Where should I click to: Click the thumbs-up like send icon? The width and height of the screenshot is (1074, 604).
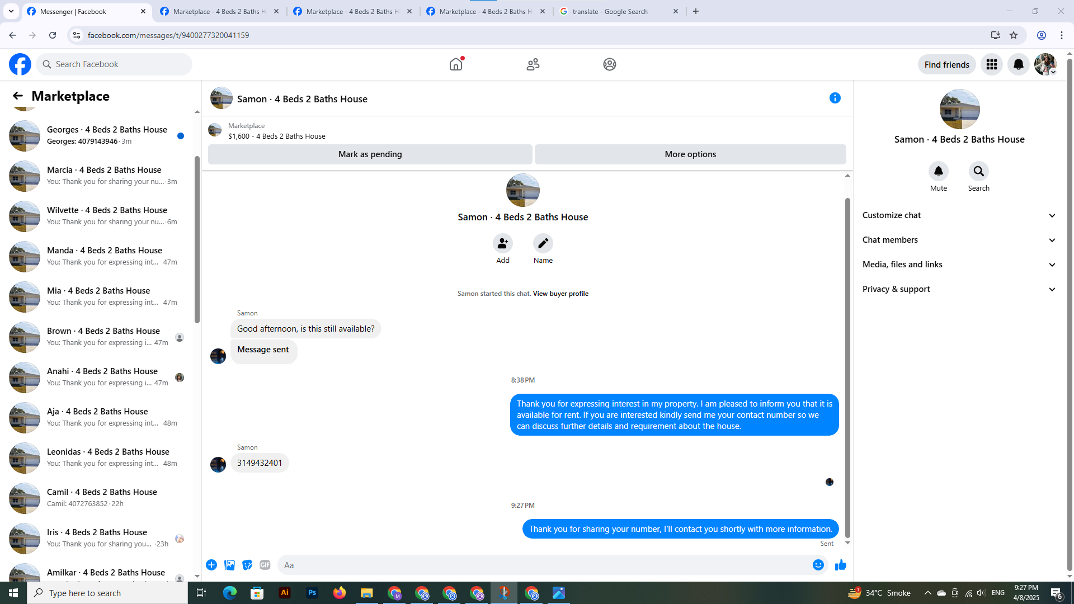pyautogui.click(x=840, y=565)
